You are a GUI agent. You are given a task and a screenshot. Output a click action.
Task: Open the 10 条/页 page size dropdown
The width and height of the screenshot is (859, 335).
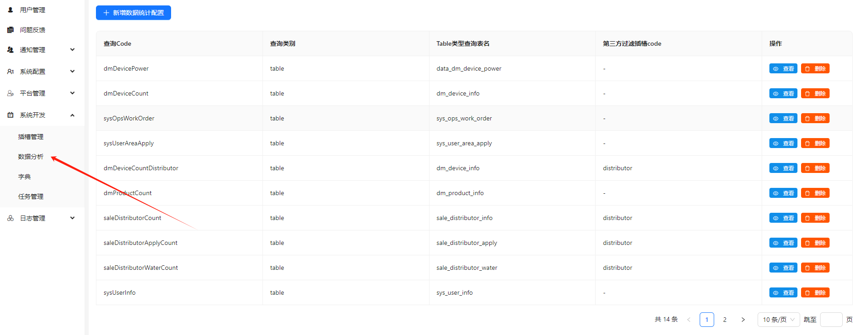click(x=778, y=320)
